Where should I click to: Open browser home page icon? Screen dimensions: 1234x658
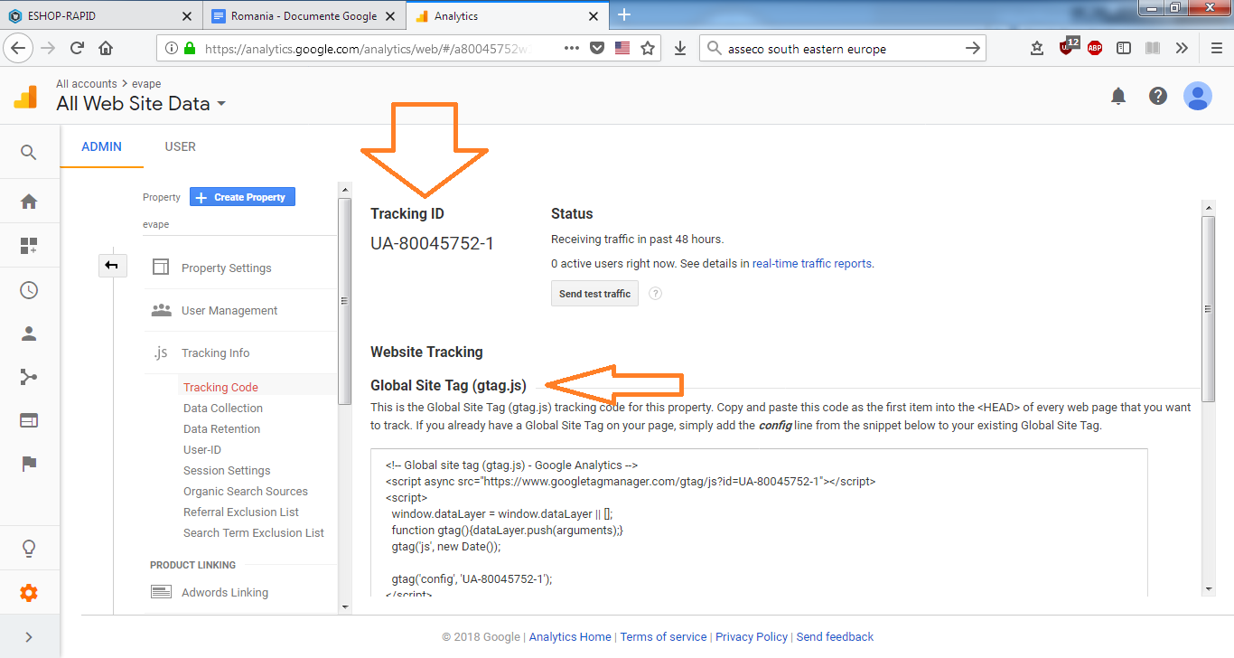tap(106, 48)
